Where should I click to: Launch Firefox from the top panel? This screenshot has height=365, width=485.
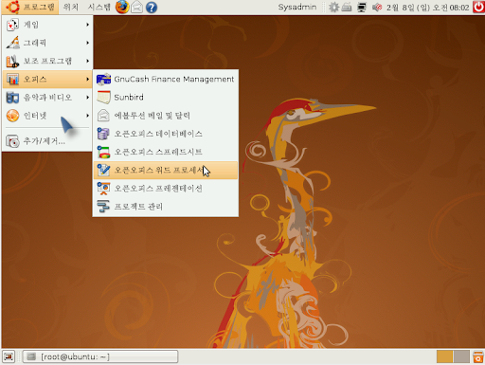[x=122, y=7]
